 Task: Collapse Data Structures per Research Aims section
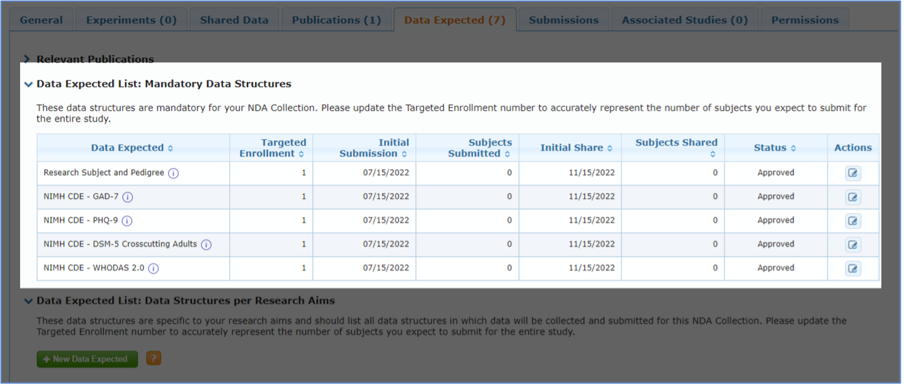click(x=28, y=301)
